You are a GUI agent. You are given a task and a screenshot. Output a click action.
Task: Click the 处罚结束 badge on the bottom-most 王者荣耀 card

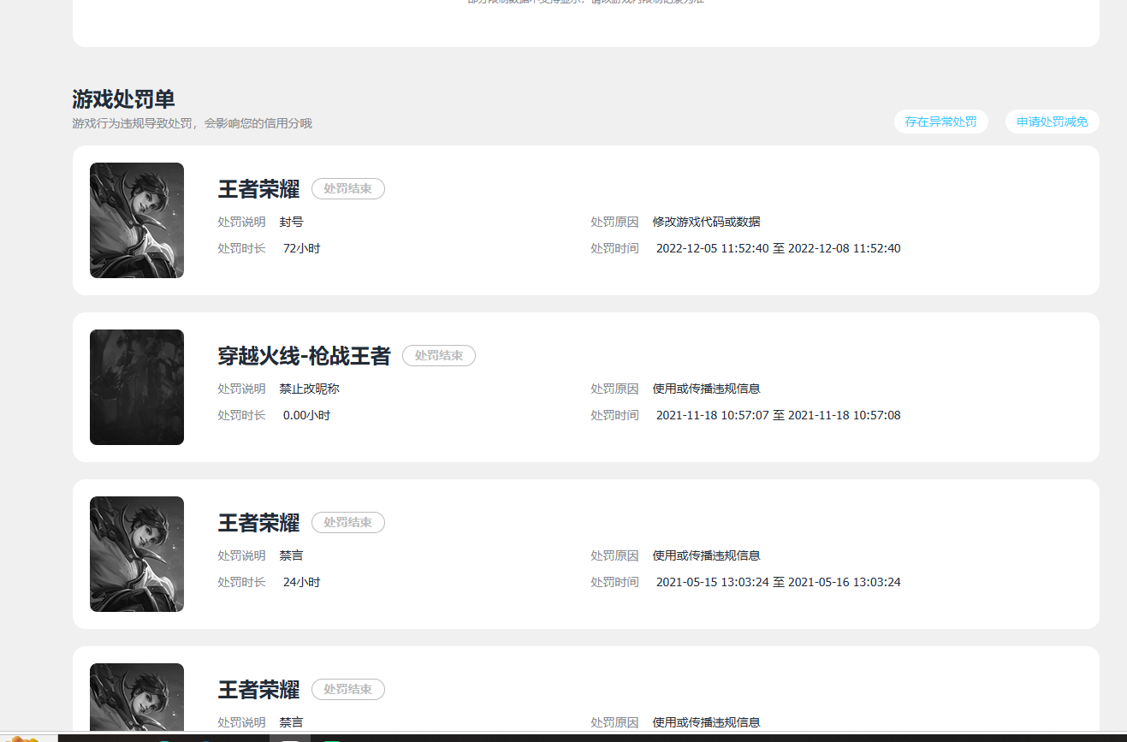click(348, 689)
